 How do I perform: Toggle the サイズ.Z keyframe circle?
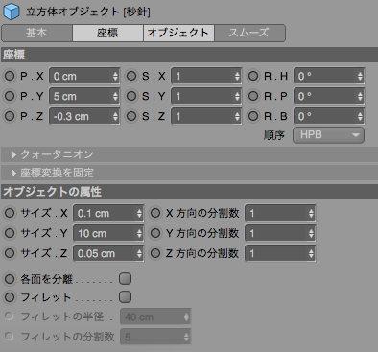click(10, 253)
